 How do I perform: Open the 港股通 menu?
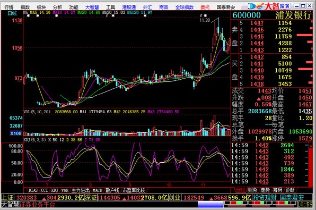click(129, 7)
